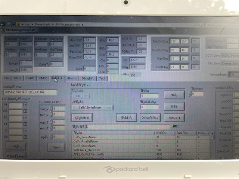Switch to the Tool tab
The image size is (239, 179).
pyautogui.click(x=102, y=78)
